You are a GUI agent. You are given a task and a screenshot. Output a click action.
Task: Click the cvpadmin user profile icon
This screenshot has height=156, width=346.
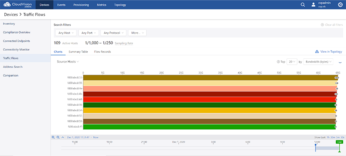(313, 5)
